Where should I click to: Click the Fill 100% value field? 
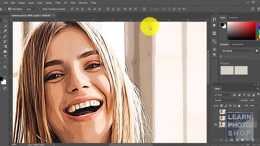coord(252,105)
